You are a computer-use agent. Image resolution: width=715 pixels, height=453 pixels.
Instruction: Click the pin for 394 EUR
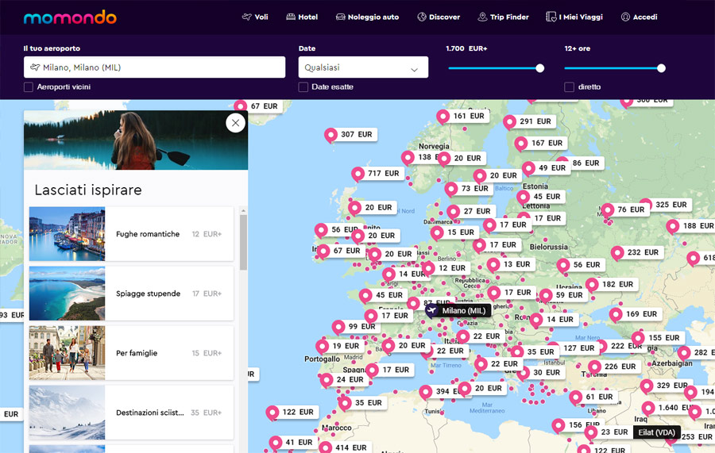426,392
